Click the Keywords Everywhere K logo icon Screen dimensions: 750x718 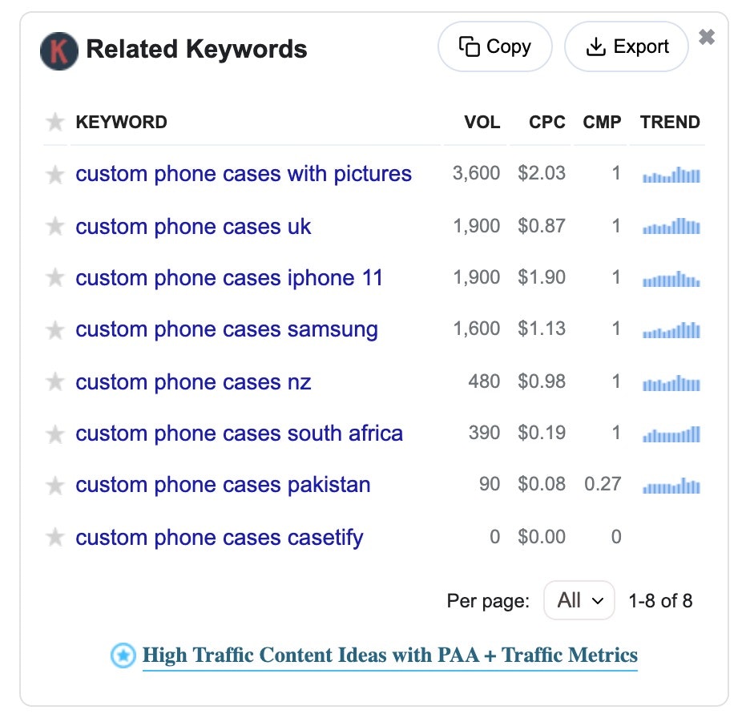tap(59, 50)
